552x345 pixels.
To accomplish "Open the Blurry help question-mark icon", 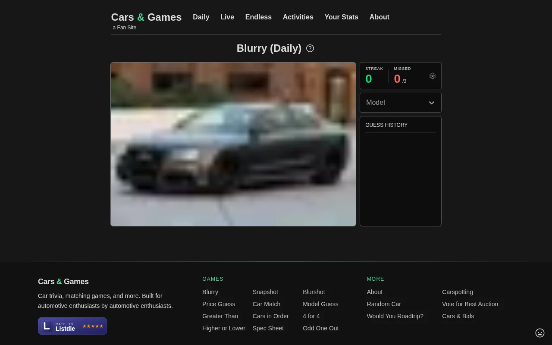I will [x=310, y=48].
